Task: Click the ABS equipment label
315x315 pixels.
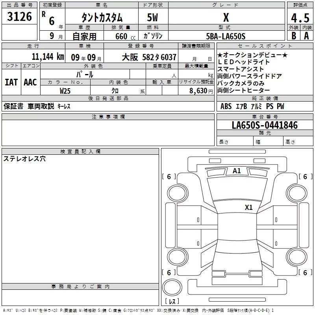Action: pyautogui.click(x=226, y=106)
